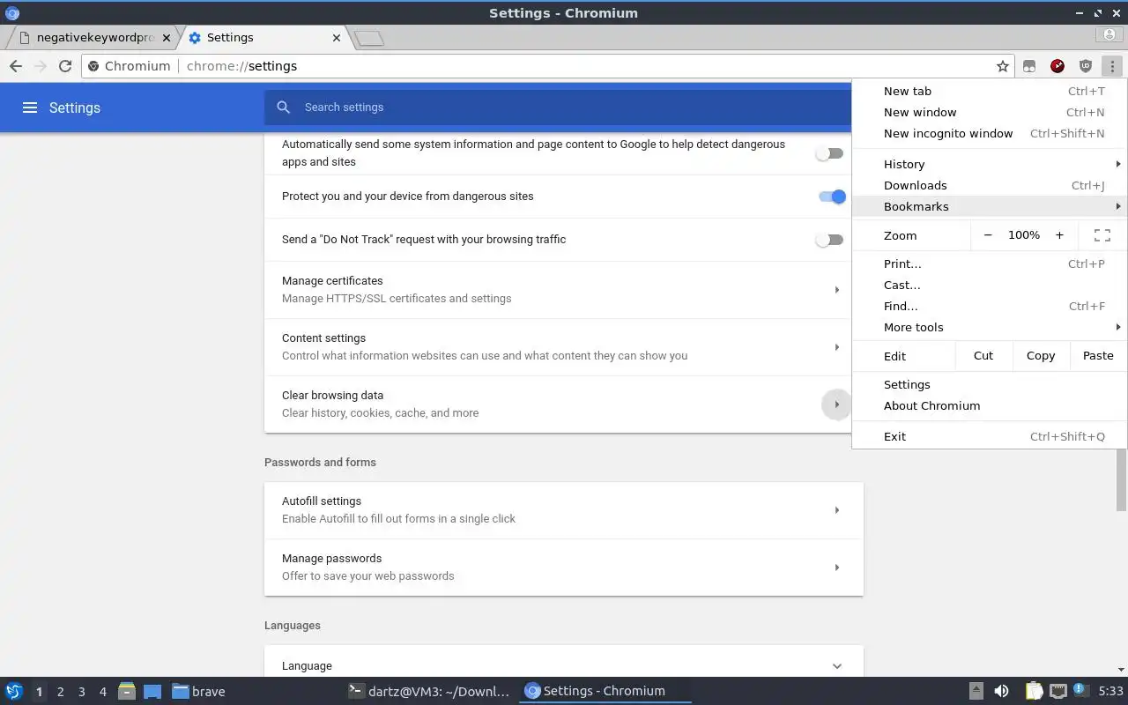The height and width of the screenshot is (705, 1128).
Task: Reload the current page
Action: [64, 66]
